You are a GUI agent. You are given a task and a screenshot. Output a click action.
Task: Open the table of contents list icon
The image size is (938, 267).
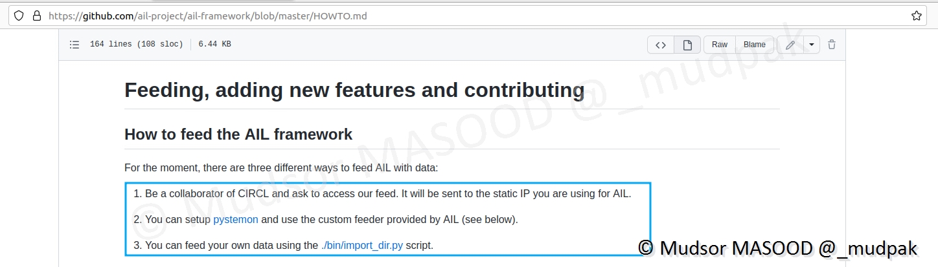coord(74,45)
